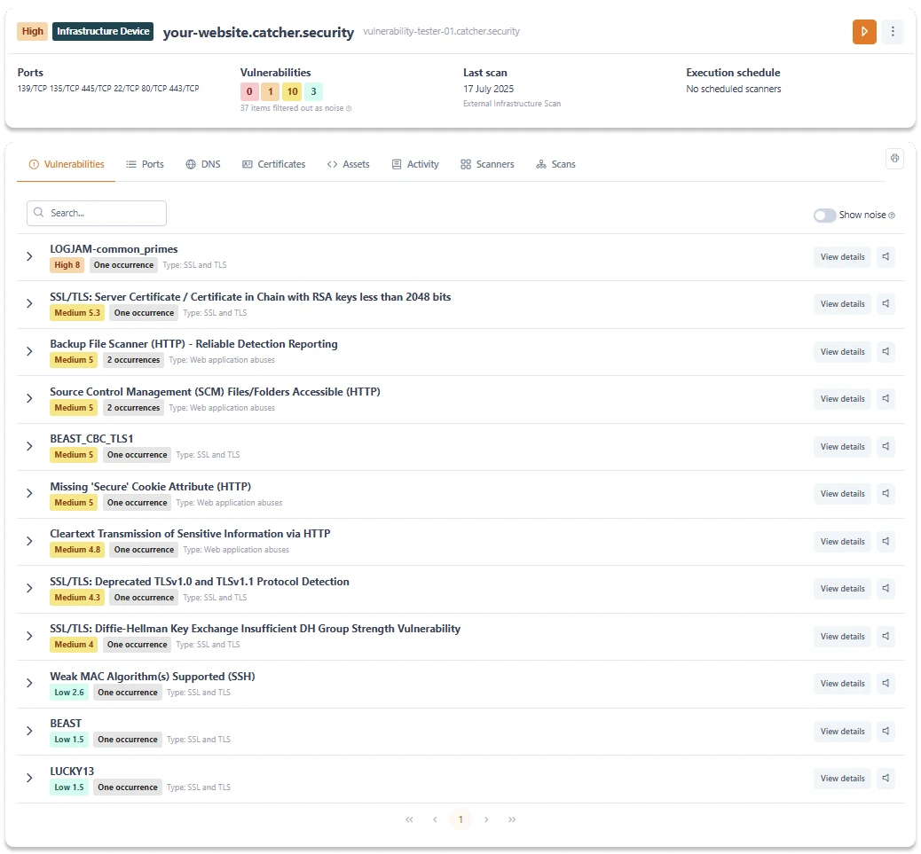Expand Missing 'Secure' Cookie Attribute row
The width and height of the screenshot is (921, 854).
point(29,494)
